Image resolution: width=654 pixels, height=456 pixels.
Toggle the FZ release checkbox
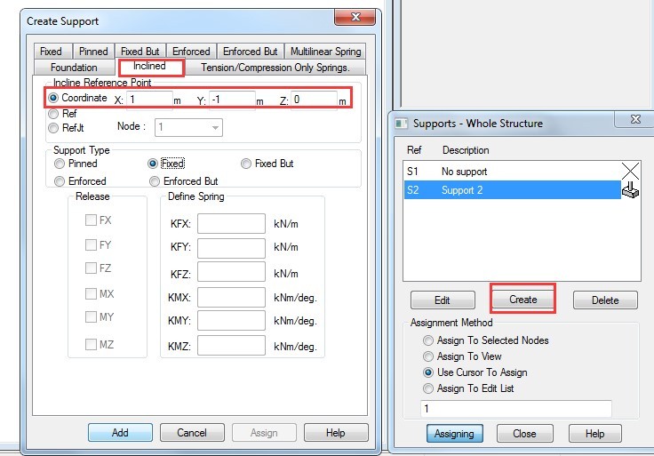pyautogui.click(x=91, y=268)
